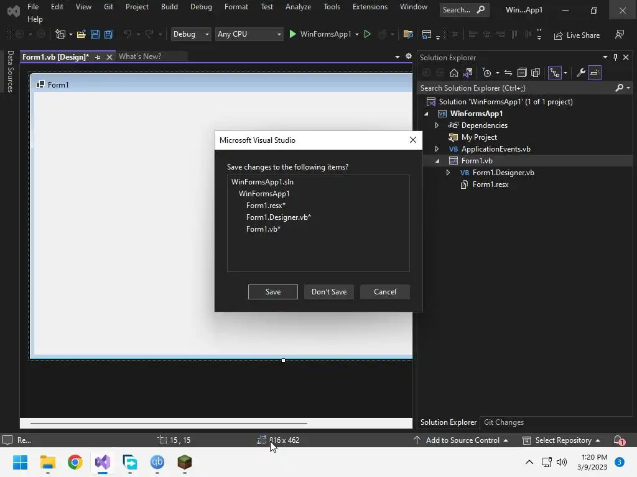Click Solution Explorer Home icon
Viewport: 637px width, 477px height.
click(453, 73)
